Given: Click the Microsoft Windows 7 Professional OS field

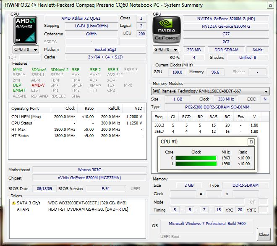Looking at the screenshot, I should point(207,227).
